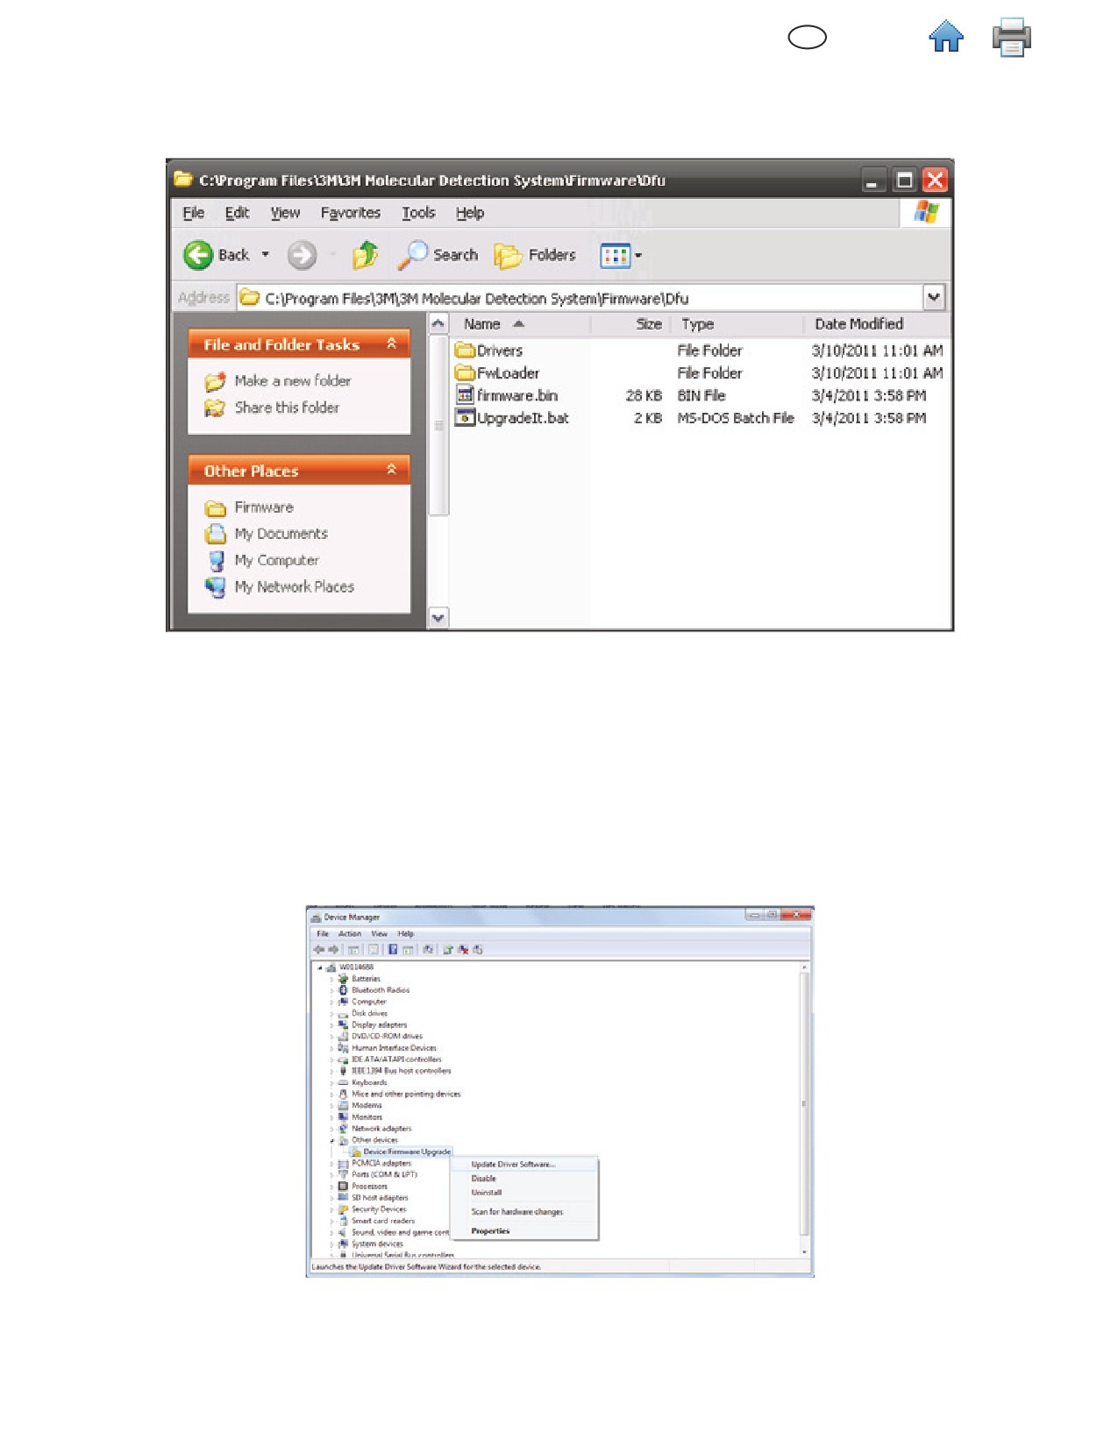The width and height of the screenshot is (1118, 1446).
Task: Open Device Manager View menu
Action: (x=379, y=934)
